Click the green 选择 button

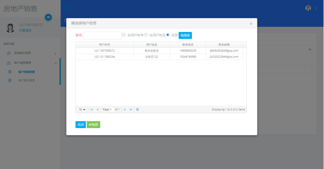pyautogui.click(x=93, y=125)
